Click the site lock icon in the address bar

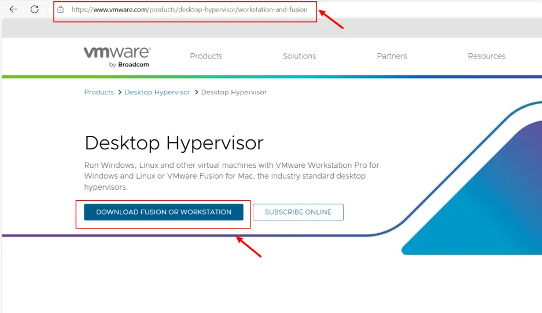tap(61, 10)
